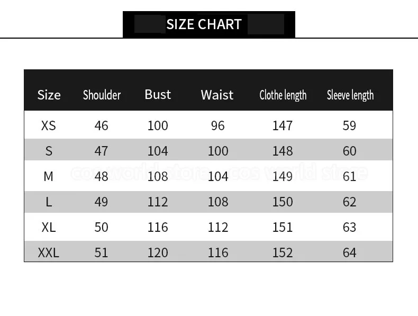Select clothe length value 149
Viewport: 418px width, 316px height.
point(283,176)
